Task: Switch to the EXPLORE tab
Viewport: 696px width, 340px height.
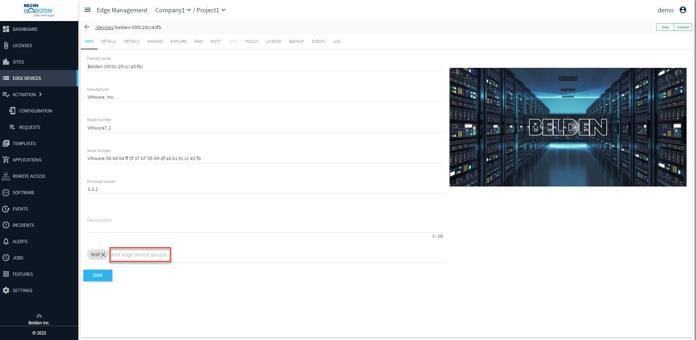Action: point(178,41)
